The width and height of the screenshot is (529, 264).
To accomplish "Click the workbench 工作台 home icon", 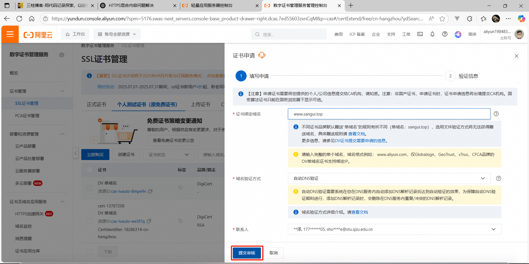I will click(x=75, y=34).
